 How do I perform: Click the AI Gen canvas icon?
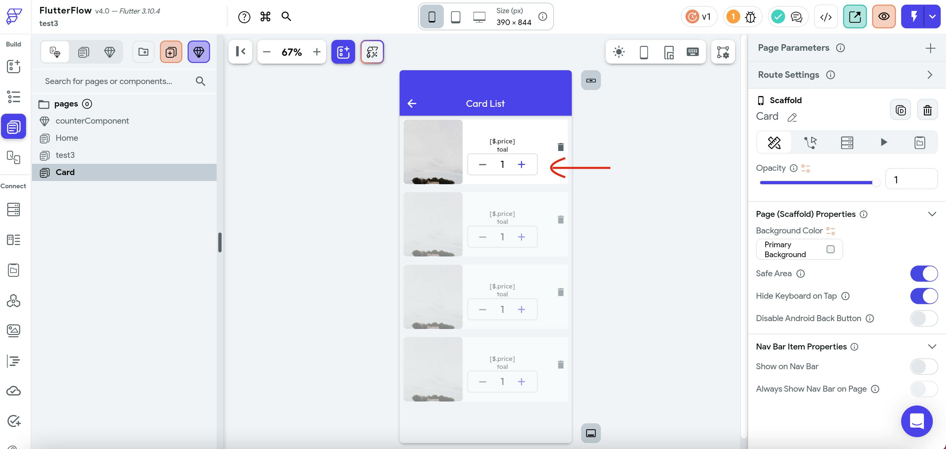(x=372, y=52)
